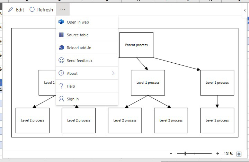Select the second Level 2 process shape from left
This screenshot has width=249, height=162.
pyautogui.click(x=79, y=120)
